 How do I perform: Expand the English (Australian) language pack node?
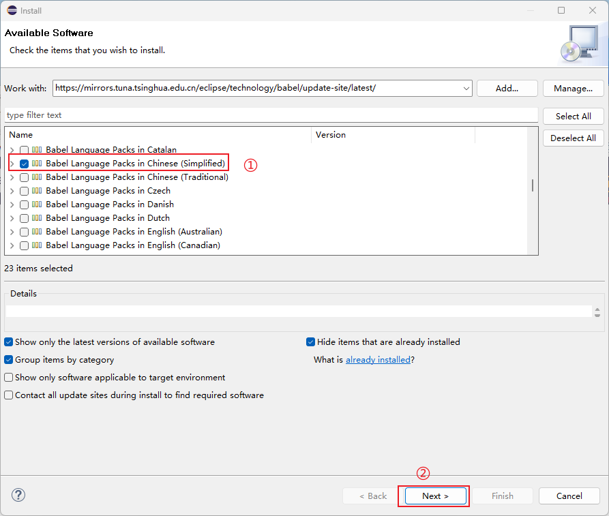tap(12, 232)
